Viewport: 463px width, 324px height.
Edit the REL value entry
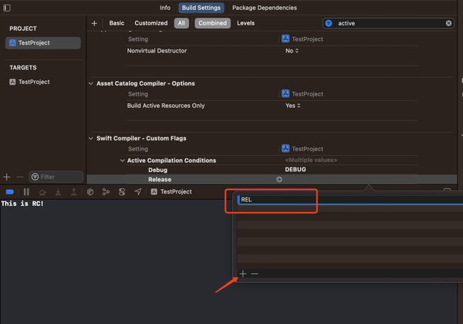pos(350,200)
